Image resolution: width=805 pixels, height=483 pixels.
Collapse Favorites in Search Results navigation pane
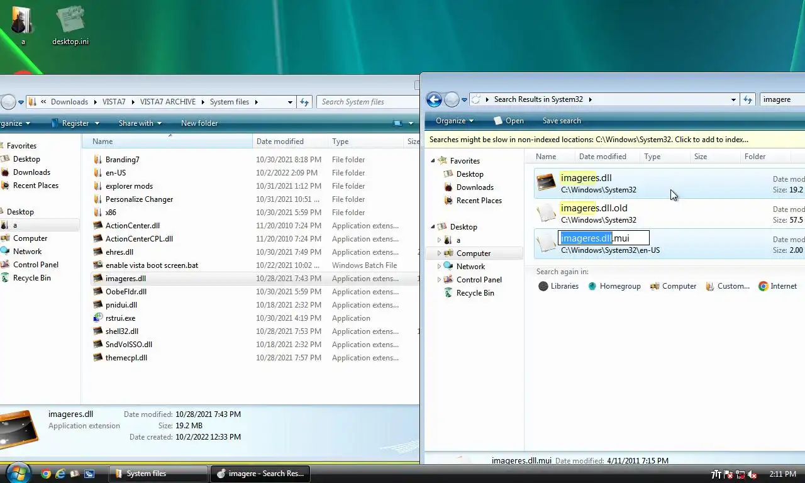tap(433, 161)
